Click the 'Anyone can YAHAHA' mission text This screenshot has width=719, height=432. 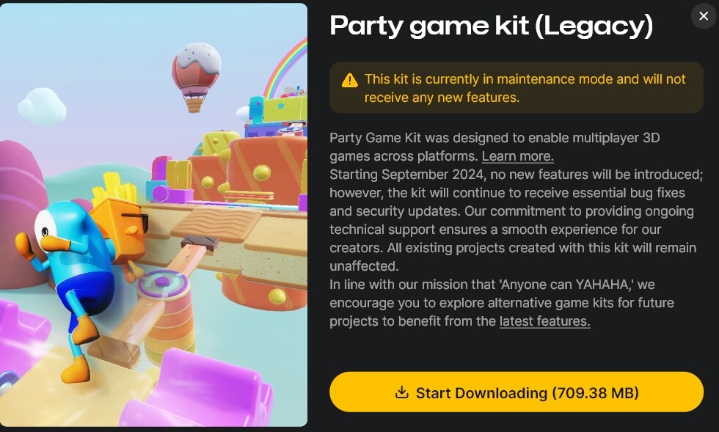click(x=566, y=285)
